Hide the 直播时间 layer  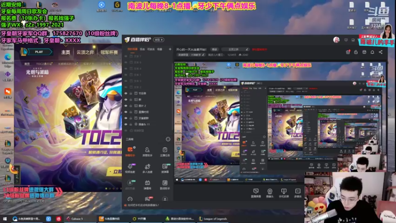[x=126, y=112]
